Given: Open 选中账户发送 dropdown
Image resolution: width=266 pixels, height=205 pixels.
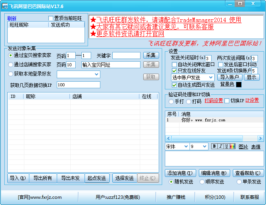Looking at the screenshot, I should [x=193, y=77].
